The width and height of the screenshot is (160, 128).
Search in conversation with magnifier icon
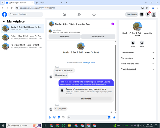point(142,43)
